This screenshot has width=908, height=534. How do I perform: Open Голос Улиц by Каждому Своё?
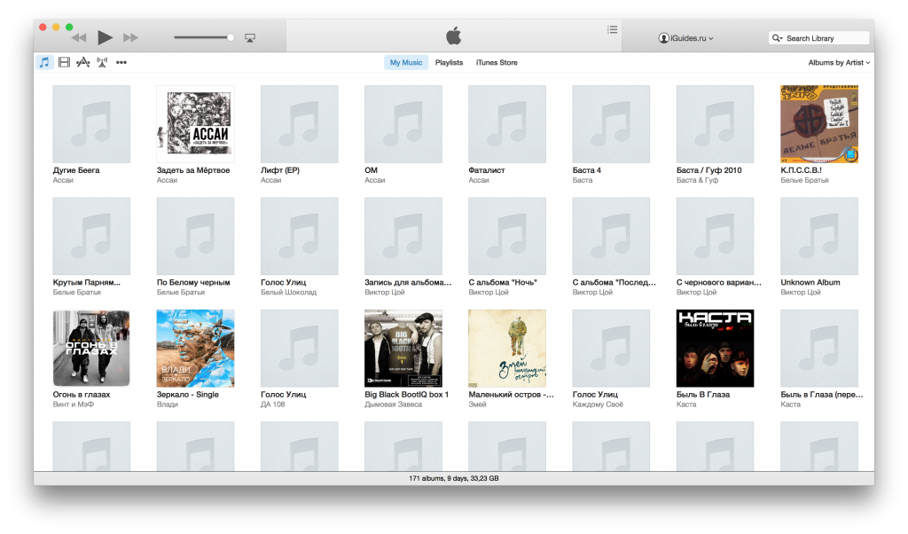pos(611,348)
